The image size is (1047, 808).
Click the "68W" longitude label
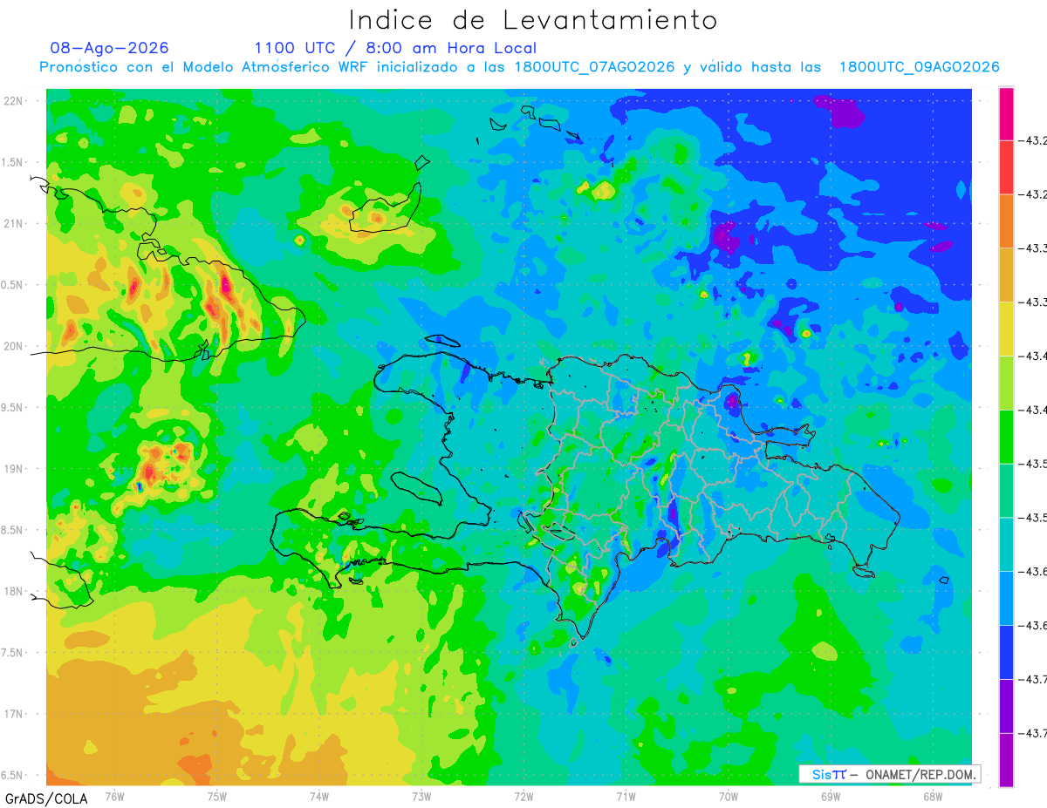[933, 796]
